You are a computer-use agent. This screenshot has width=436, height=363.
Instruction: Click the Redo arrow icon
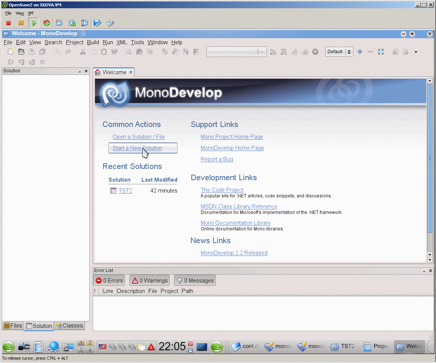point(68,52)
